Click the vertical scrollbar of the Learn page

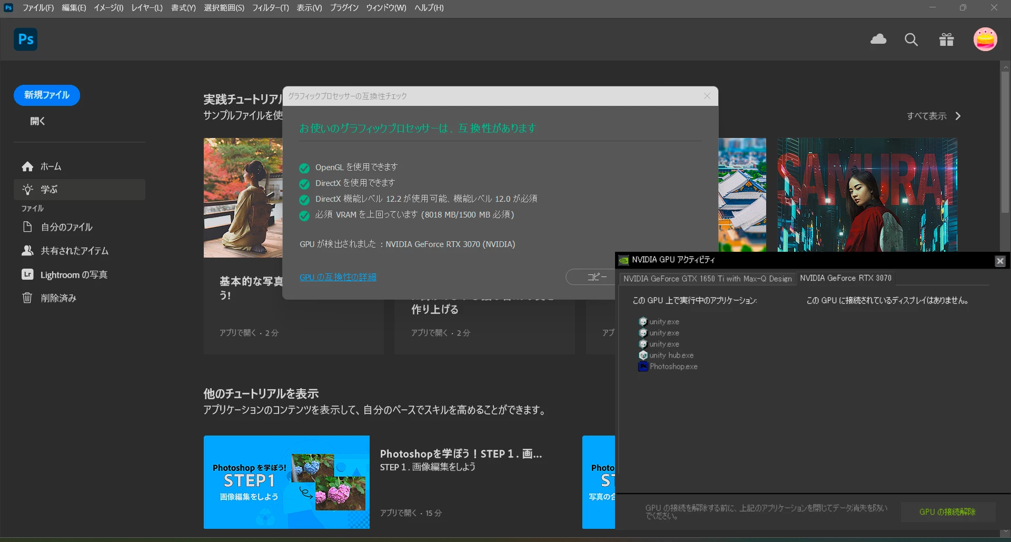1005,142
